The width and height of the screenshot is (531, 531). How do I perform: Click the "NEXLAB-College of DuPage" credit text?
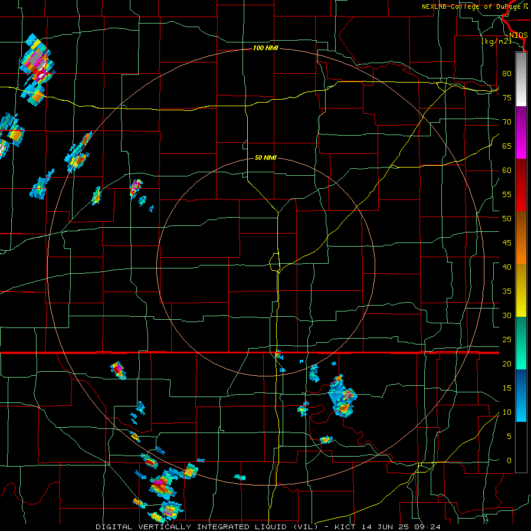point(471,6)
